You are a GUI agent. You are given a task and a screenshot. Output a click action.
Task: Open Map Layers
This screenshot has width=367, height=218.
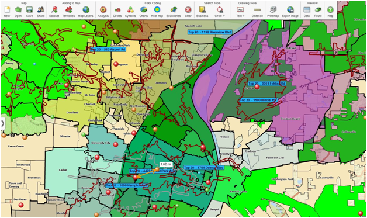(86, 12)
